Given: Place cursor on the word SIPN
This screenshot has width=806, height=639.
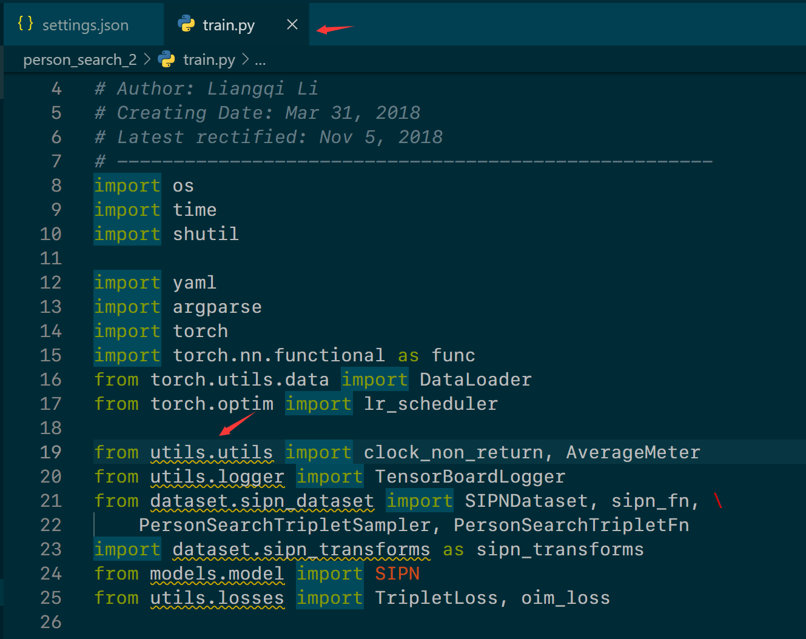Looking at the screenshot, I should tap(397, 574).
